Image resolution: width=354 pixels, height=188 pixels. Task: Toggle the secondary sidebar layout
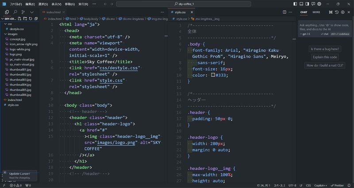point(307,4)
